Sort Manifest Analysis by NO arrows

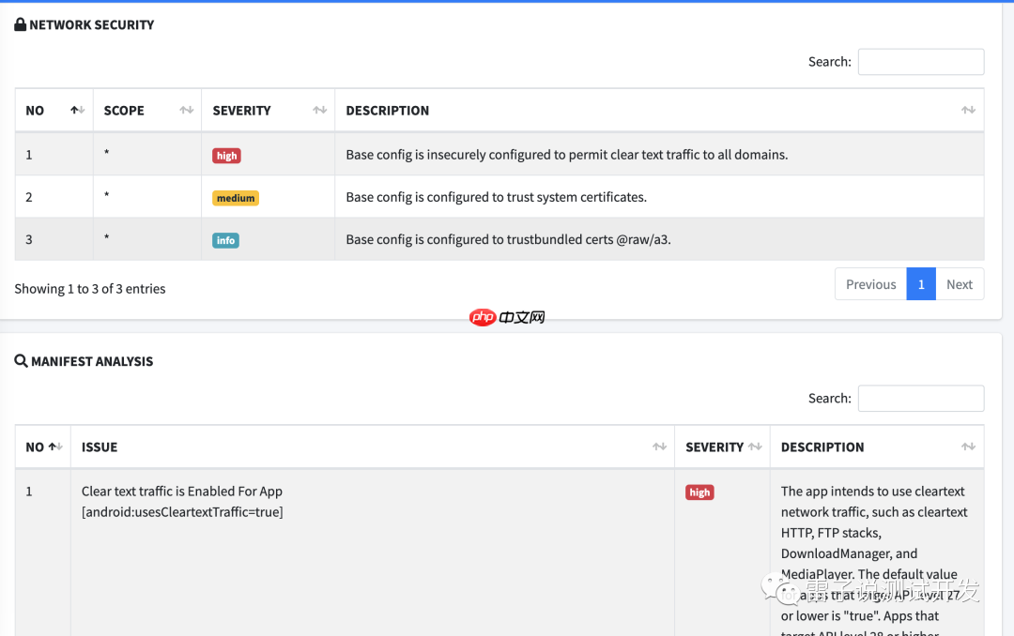(55, 447)
